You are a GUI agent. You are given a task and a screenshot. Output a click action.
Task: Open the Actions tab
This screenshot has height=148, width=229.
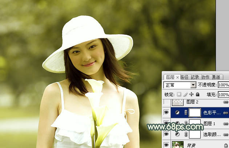pyautogui.click(x=205, y=77)
